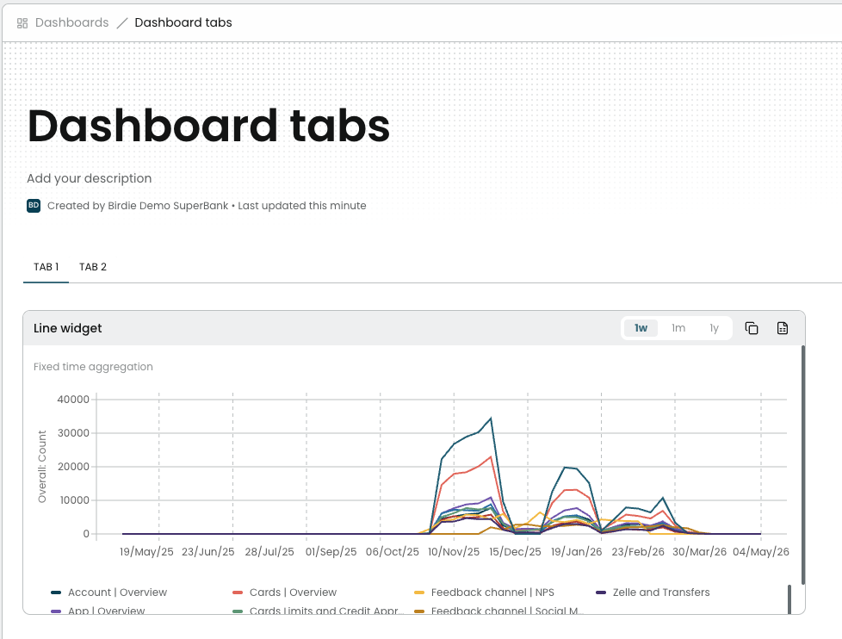Click the Fixed time aggregation label

pos(93,367)
